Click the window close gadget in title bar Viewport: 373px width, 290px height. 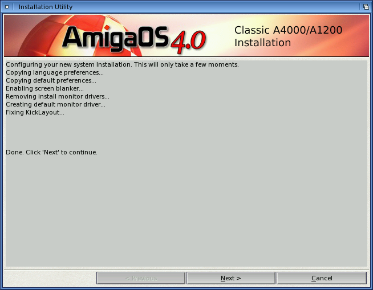coord(7,7)
